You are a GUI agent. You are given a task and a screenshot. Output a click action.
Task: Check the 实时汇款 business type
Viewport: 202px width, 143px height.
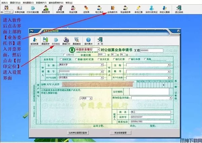[61, 59]
